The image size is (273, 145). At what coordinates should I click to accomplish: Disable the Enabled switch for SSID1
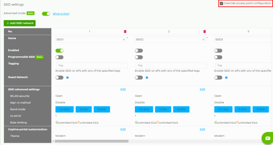[x=59, y=51]
